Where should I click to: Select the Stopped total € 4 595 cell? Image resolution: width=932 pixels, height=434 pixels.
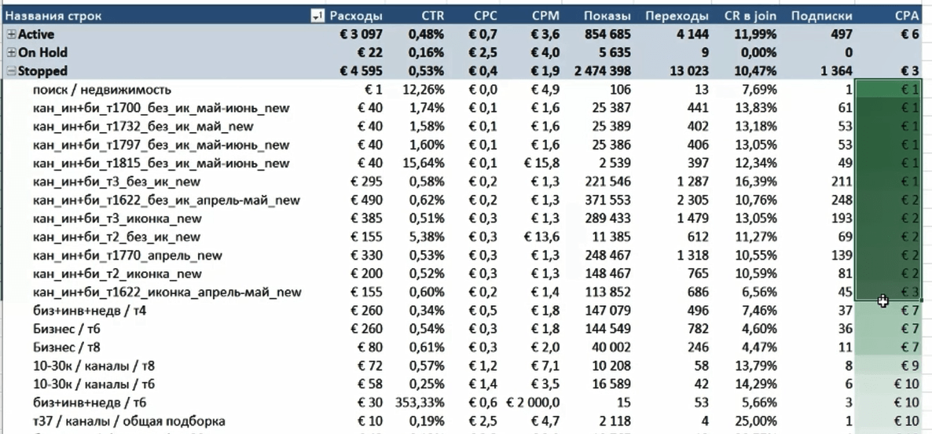[362, 71]
